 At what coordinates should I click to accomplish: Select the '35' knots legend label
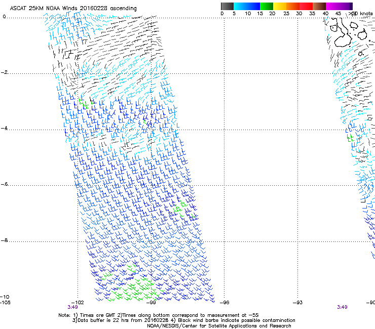[312, 14]
